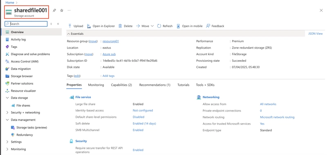Image resolution: width=327 pixels, height=155 pixels.
Task: Click the sidebar Search field
Action: (26, 24)
